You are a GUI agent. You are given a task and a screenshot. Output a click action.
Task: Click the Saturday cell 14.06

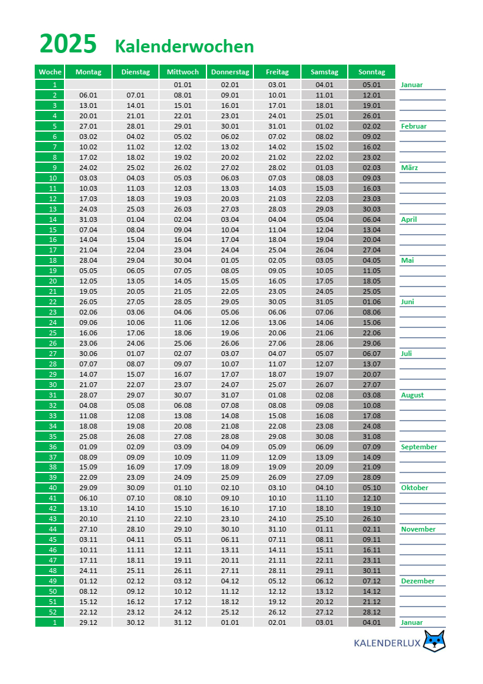(x=324, y=322)
